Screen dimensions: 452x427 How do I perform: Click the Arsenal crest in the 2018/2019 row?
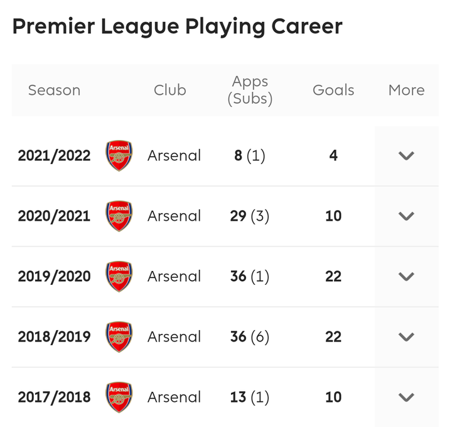pos(119,337)
